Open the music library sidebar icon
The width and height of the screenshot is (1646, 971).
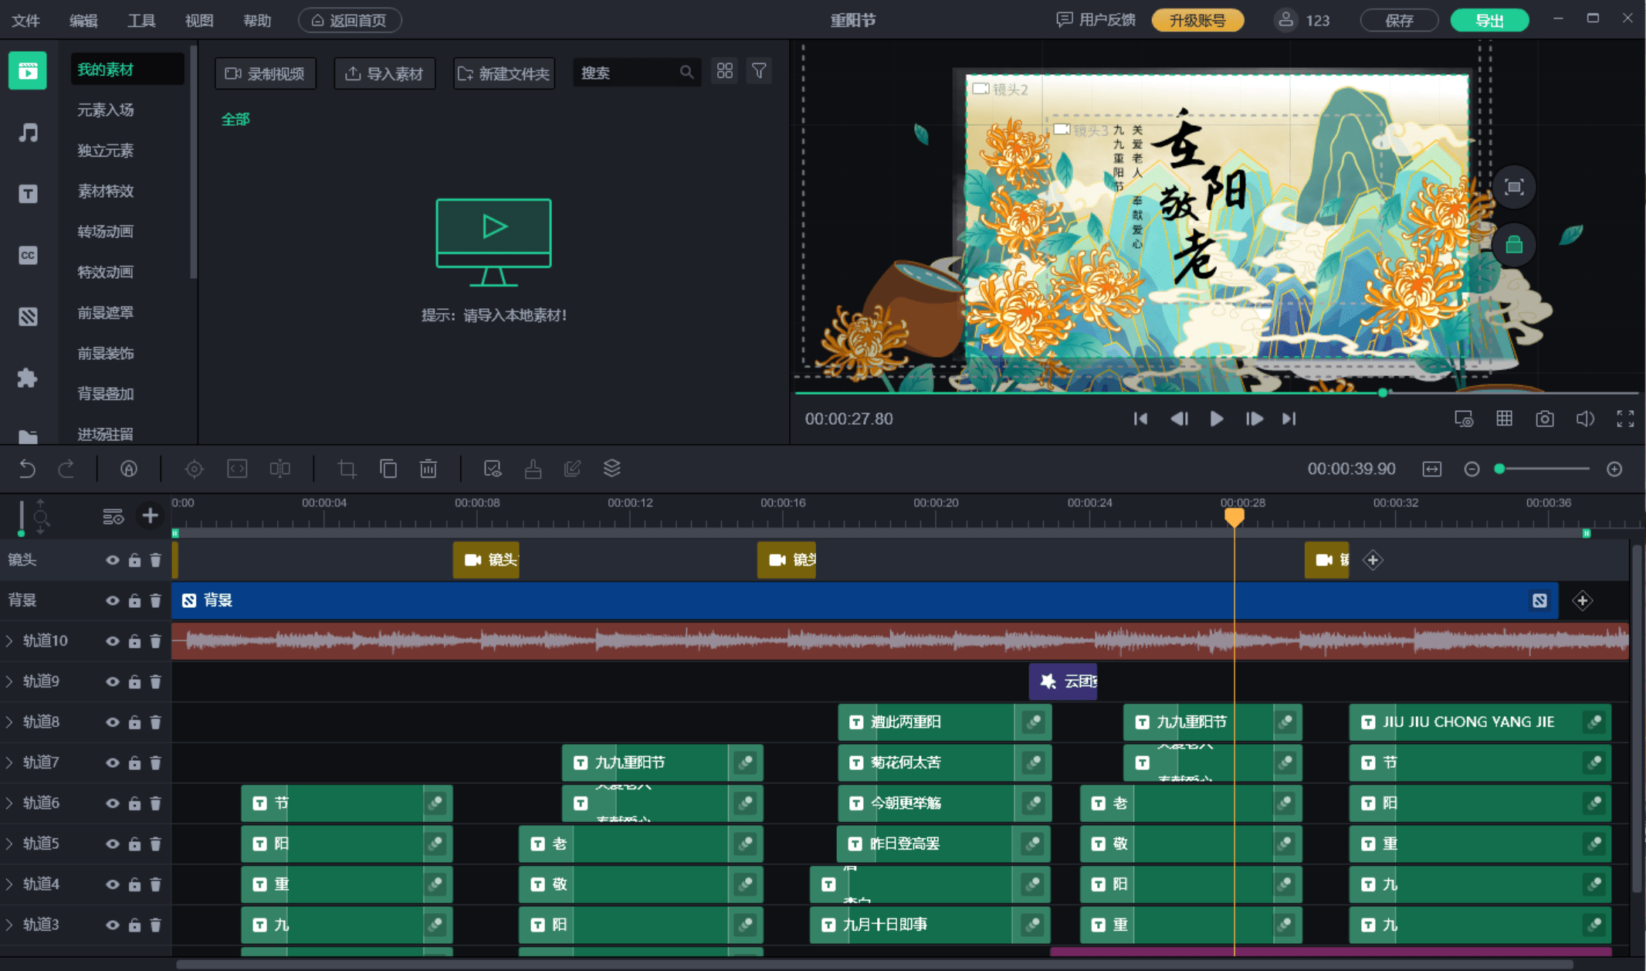[x=28, y=132]
